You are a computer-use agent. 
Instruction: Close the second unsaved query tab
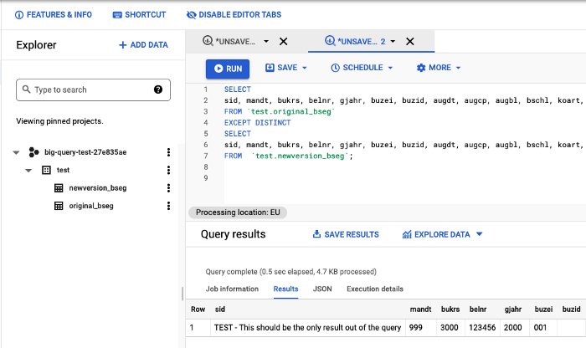[x=409, y=41]
